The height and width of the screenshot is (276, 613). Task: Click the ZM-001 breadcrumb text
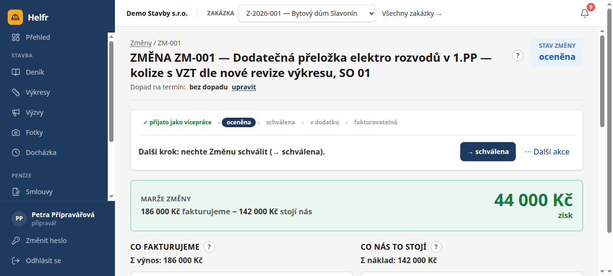[169, 43]
